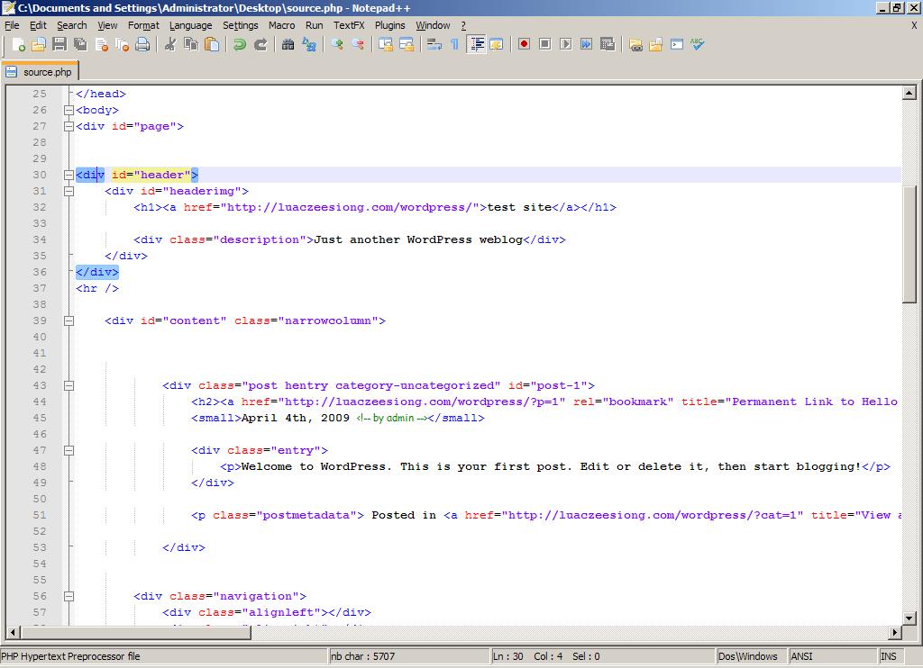Run the spell check plugin icon
Image resolution: width=923 pixels, height=668 pixels.
[x=697, y=44]
